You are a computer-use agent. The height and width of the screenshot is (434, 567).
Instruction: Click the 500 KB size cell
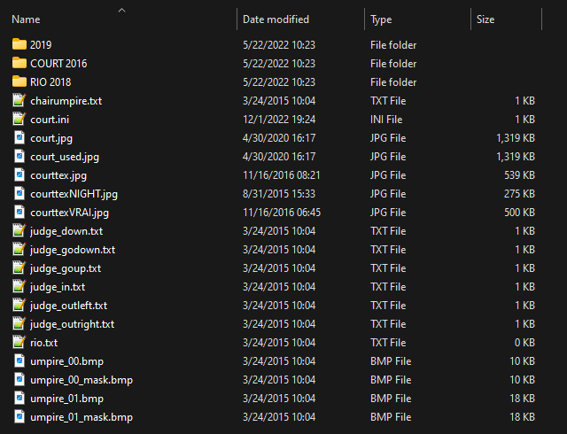[x=520, y=213]
